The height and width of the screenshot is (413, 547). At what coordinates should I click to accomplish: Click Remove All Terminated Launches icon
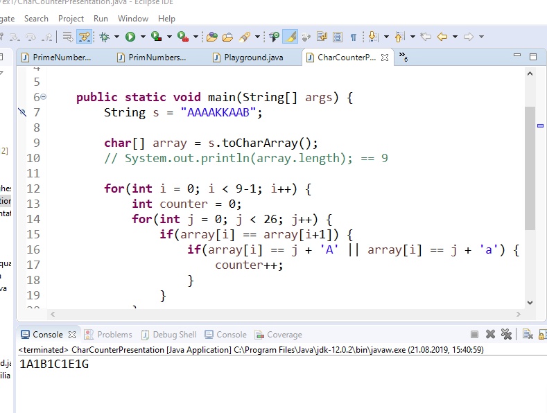(507, 335)
